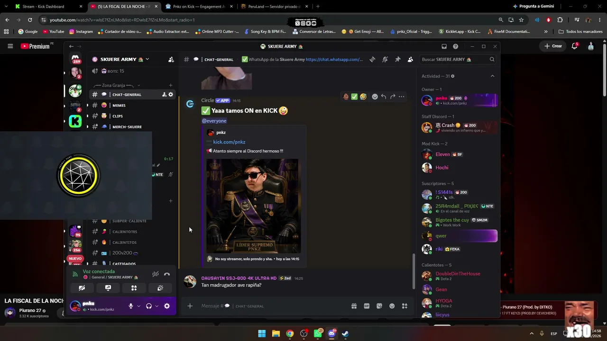Toggle noise suppression in voice panel

coord(156,274)
